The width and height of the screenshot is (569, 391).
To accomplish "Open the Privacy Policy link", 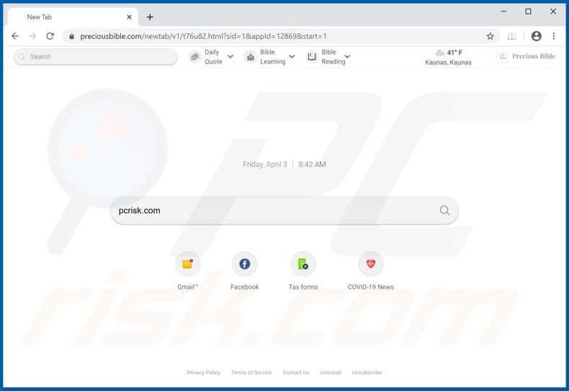I will (204, 372).
